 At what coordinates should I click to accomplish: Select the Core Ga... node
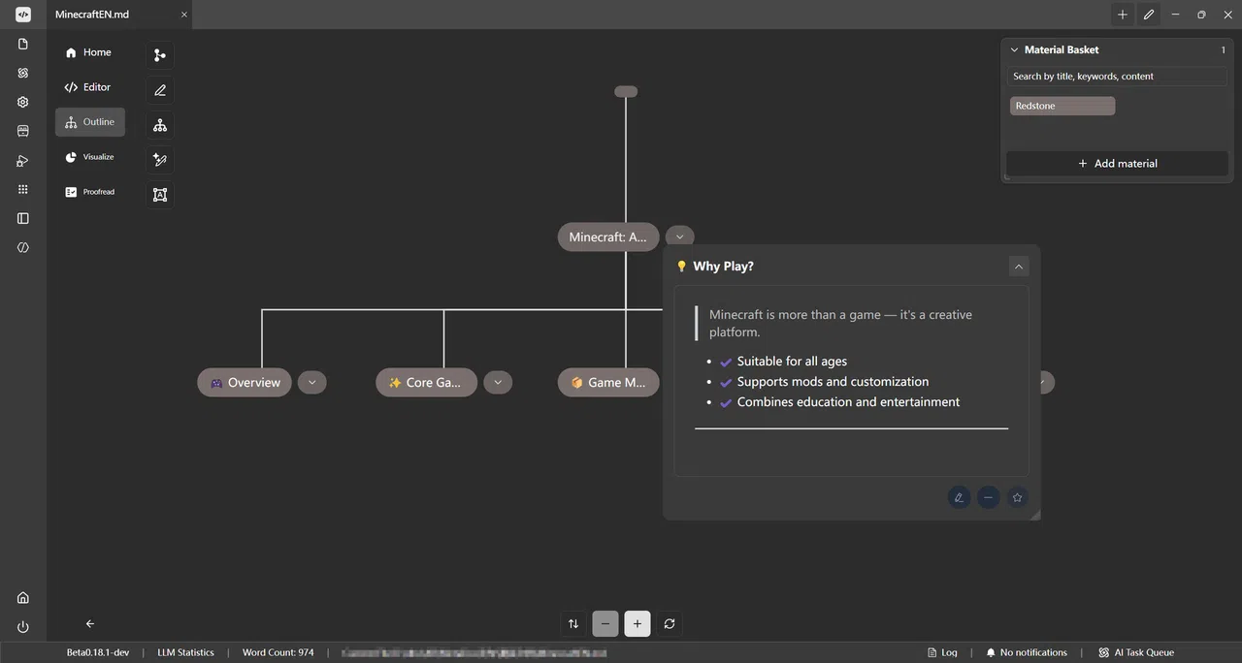[x=427, y=382]
